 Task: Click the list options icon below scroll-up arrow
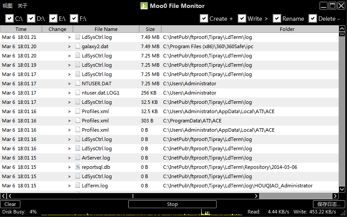342,34
